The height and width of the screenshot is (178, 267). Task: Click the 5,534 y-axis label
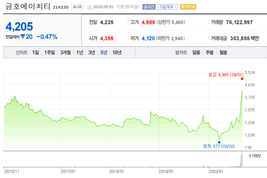click(250, 73)
